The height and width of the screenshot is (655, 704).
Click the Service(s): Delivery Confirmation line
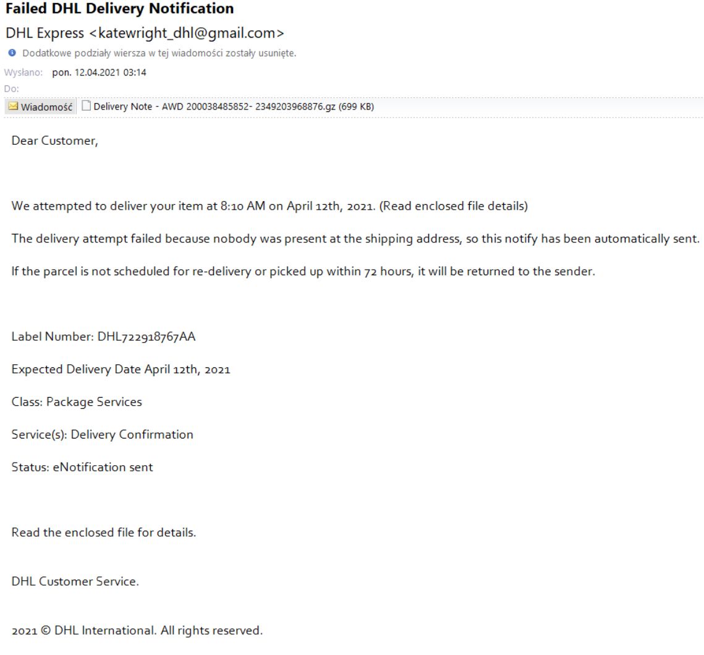[102, 435]
